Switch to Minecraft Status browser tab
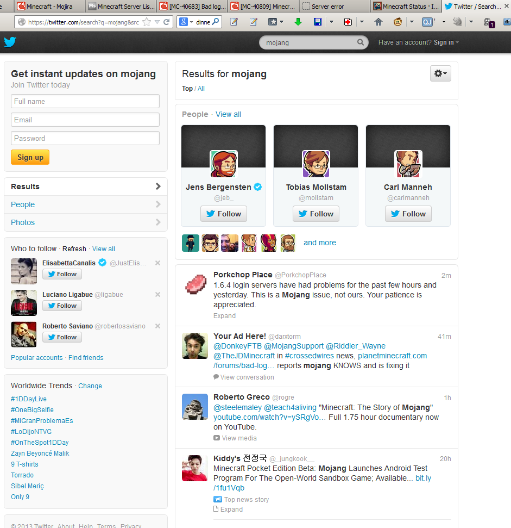Viewport: 511px width, 528px height. 406,6
